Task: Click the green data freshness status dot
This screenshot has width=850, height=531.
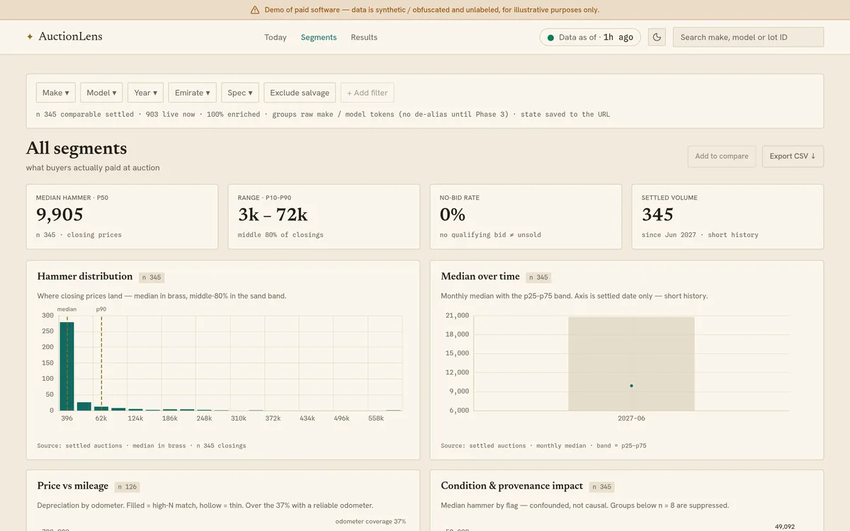Action: click(550, 38)
